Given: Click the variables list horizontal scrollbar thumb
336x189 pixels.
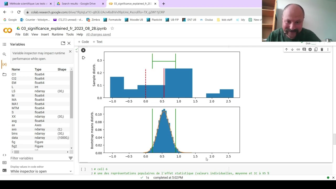Looking at the screenshot, I should point(17,152).
